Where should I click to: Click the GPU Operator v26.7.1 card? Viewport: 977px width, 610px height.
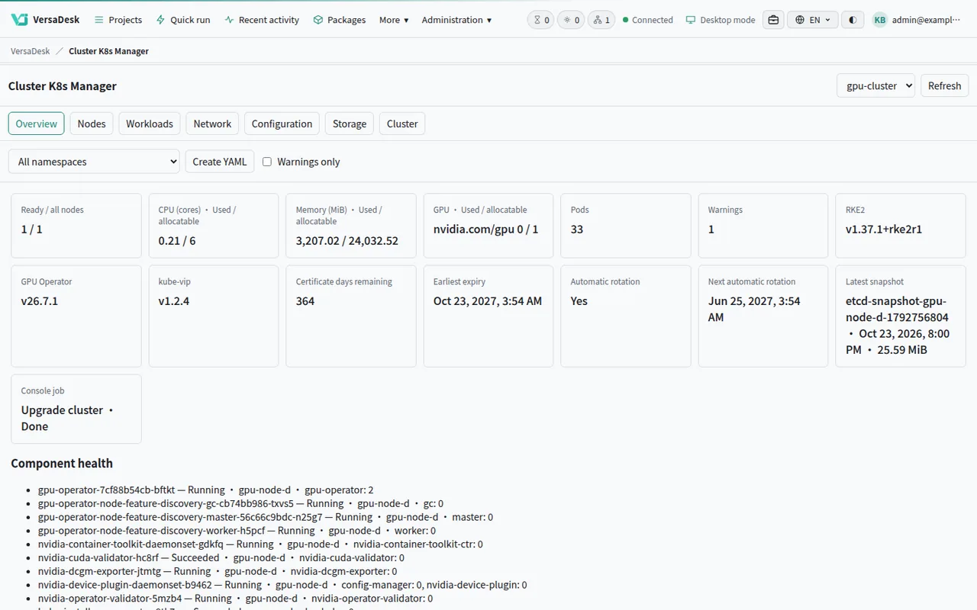(x=76, y=316)
